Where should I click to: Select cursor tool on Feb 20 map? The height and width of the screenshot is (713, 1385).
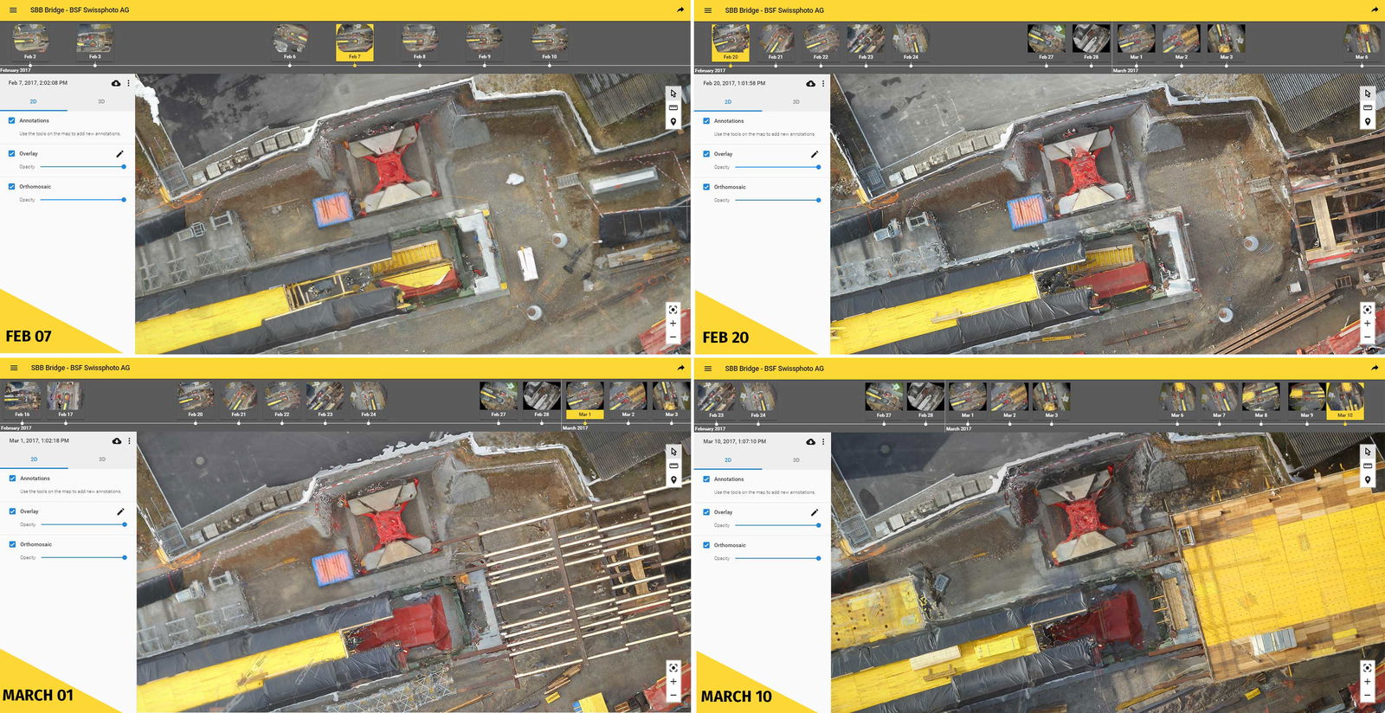coord(1368,93)
